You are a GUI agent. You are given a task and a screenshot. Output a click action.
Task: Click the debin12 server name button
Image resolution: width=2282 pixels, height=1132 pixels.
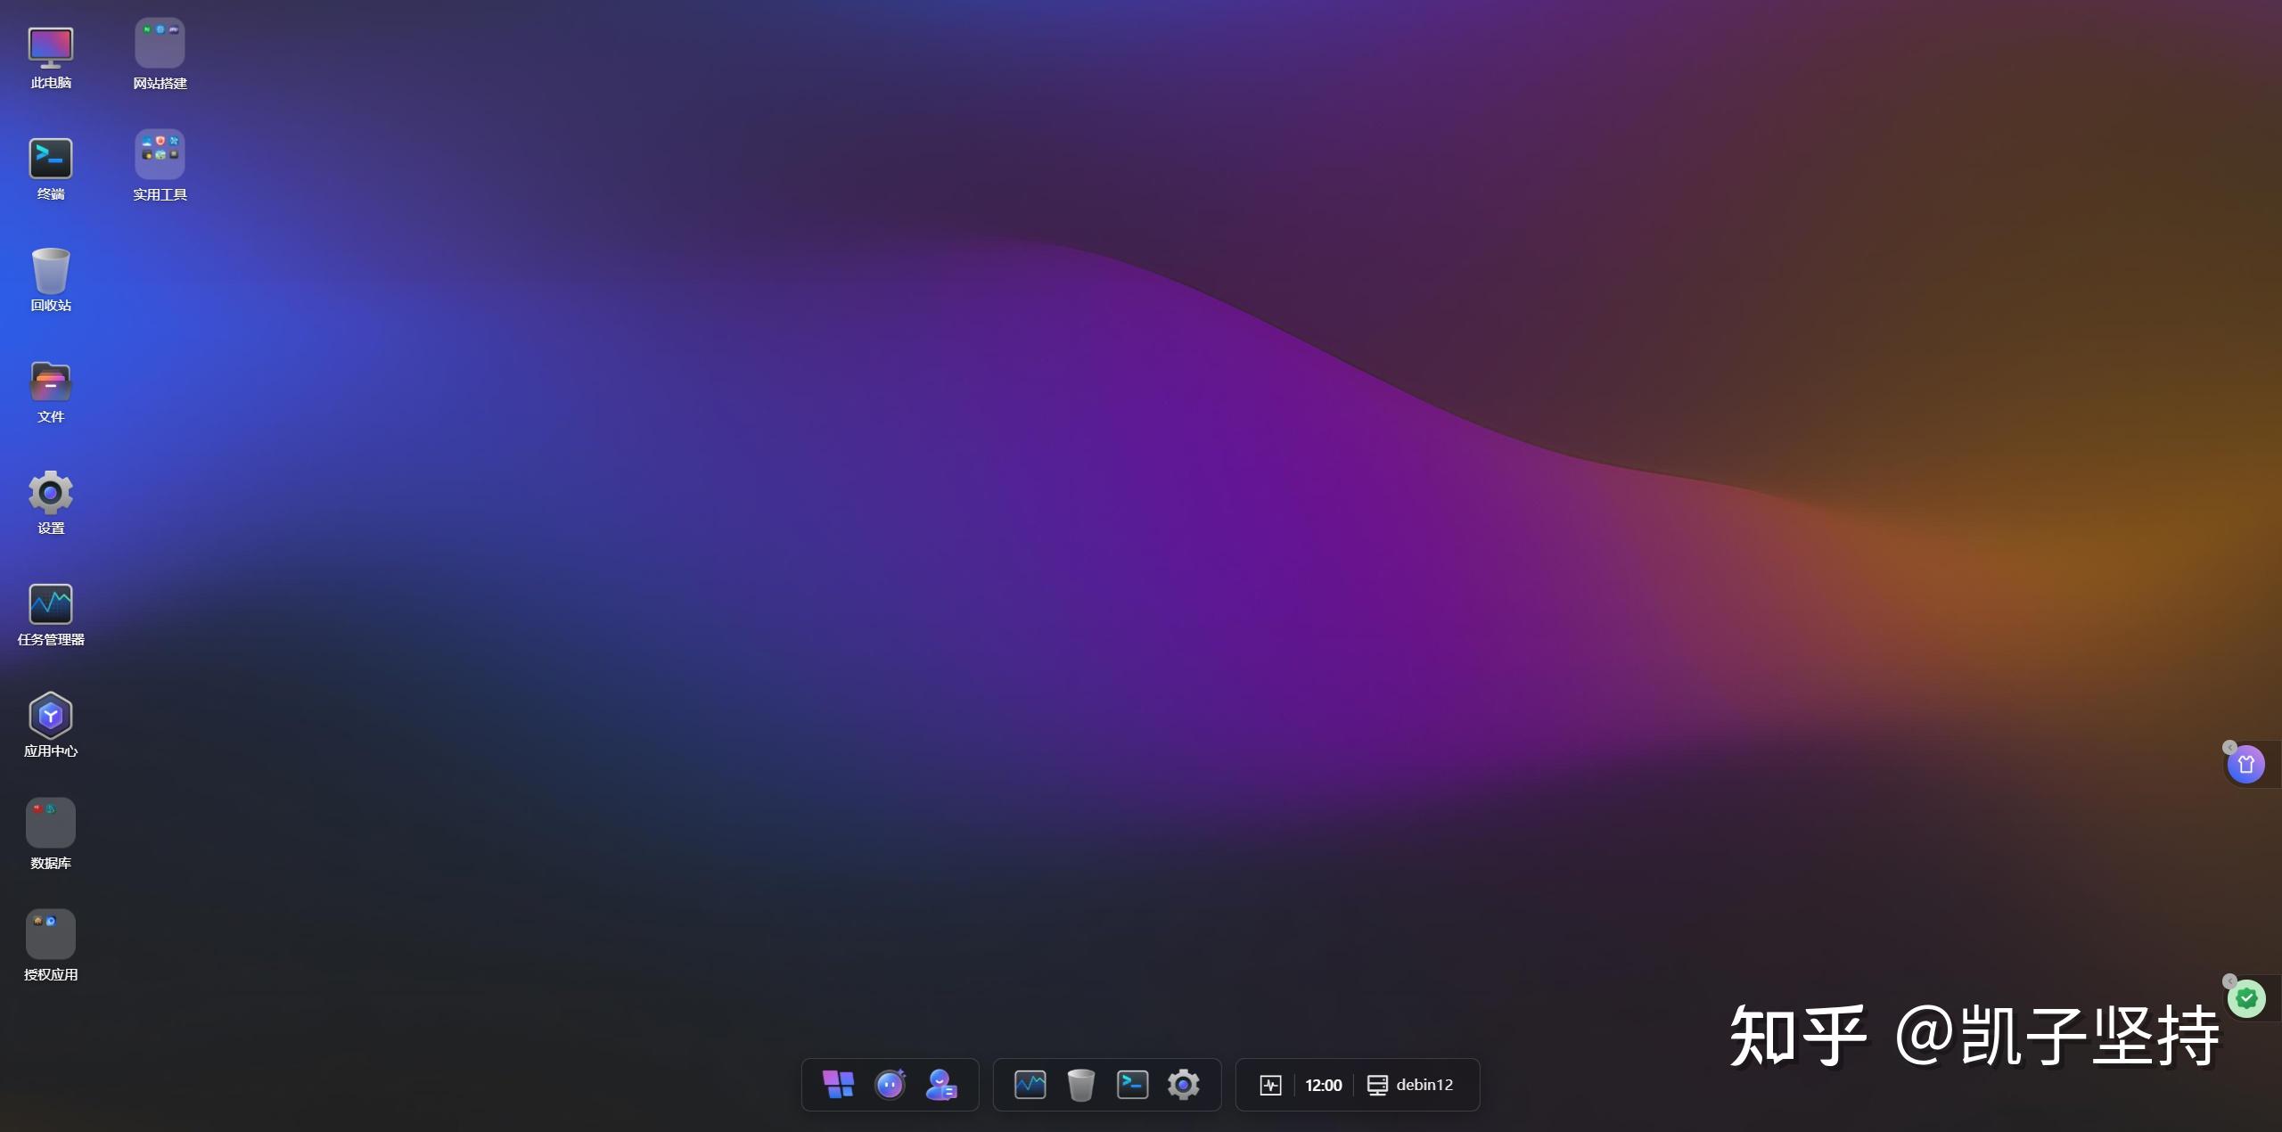pos(1410,1085)
